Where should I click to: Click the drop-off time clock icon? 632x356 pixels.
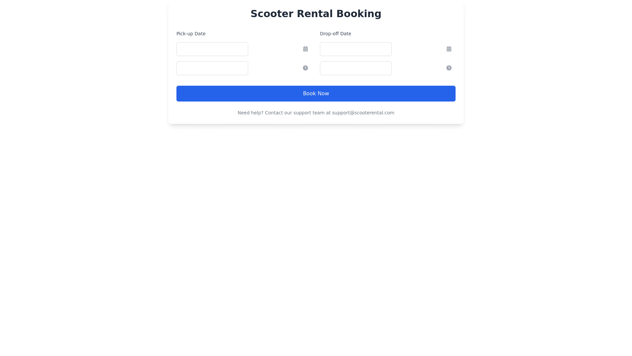coord(449,68)
